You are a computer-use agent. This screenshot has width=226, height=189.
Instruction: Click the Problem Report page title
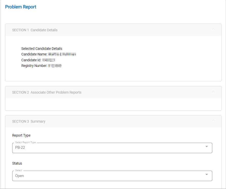pos(21,7)
